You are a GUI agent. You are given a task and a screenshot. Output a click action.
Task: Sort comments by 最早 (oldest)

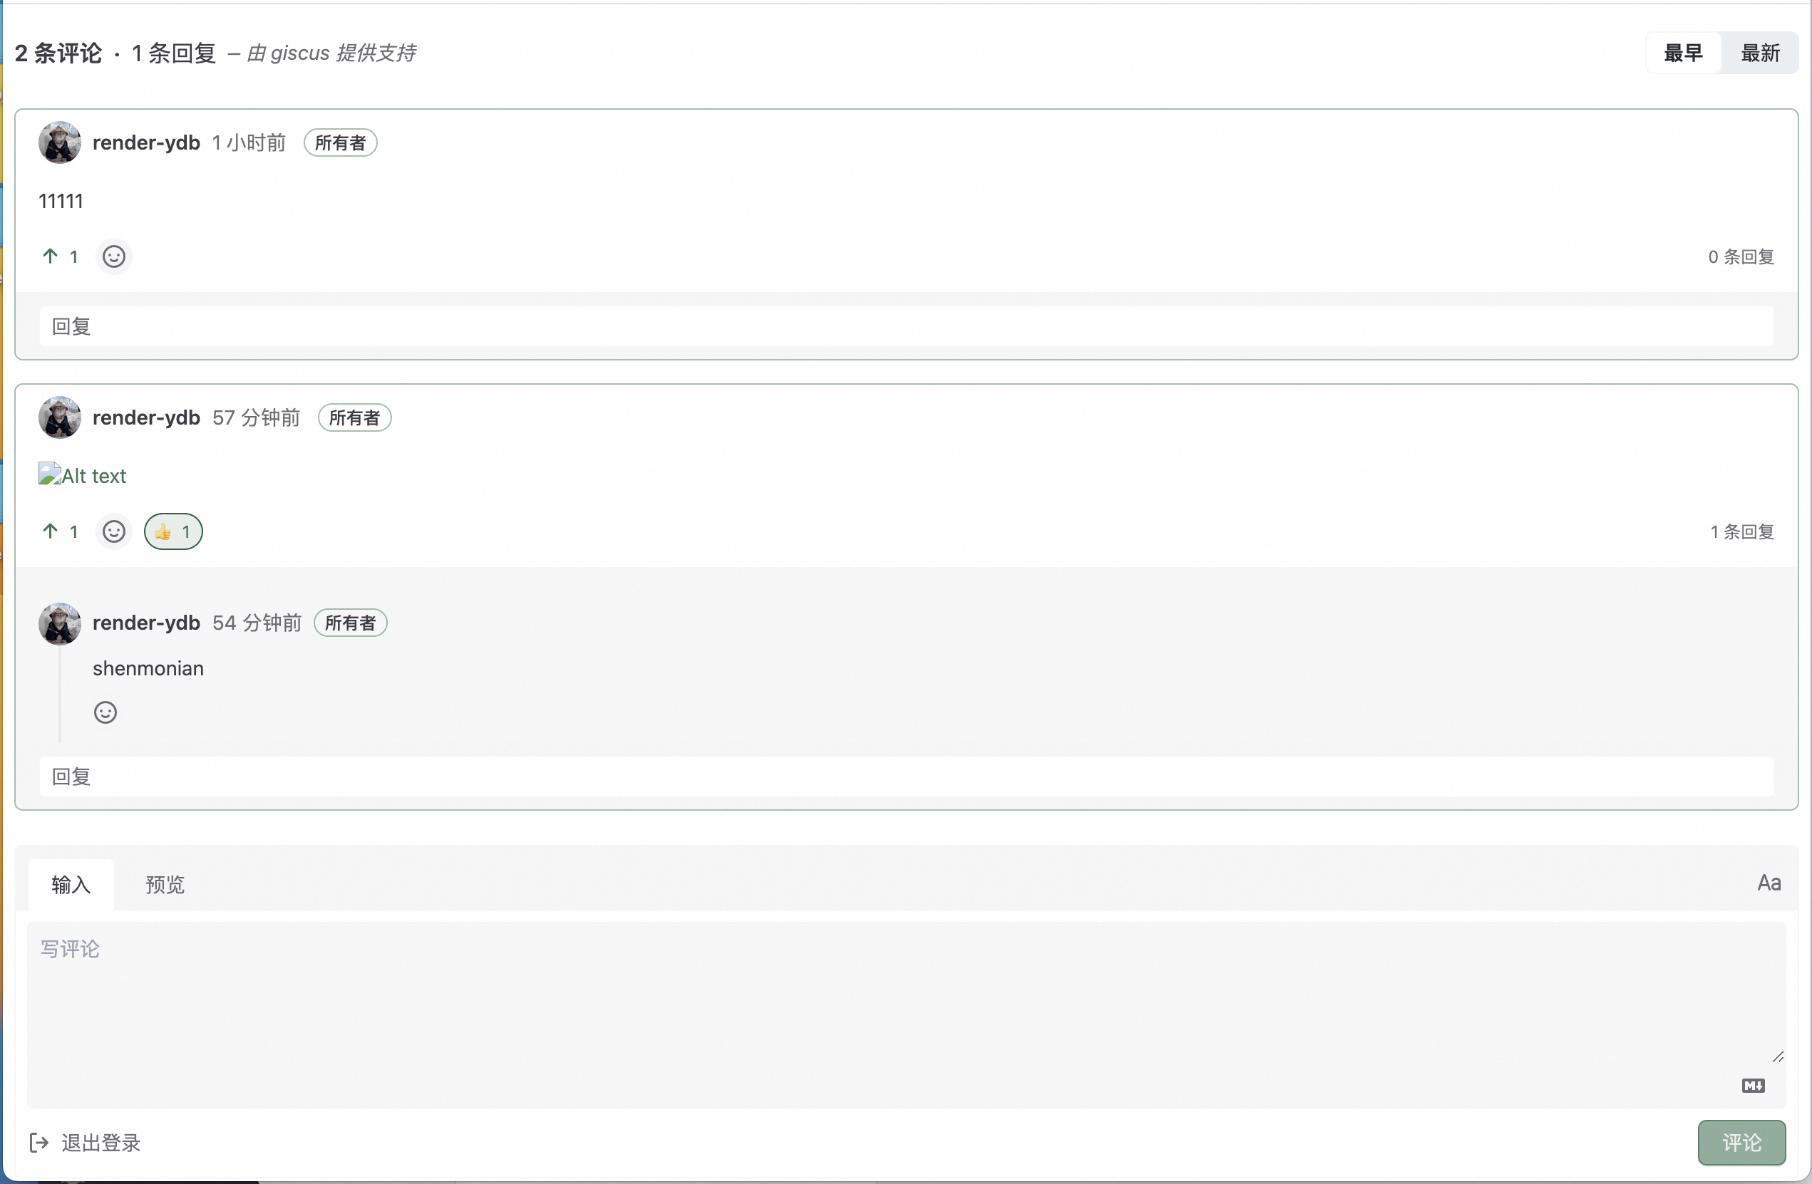tap(1682, 53)
